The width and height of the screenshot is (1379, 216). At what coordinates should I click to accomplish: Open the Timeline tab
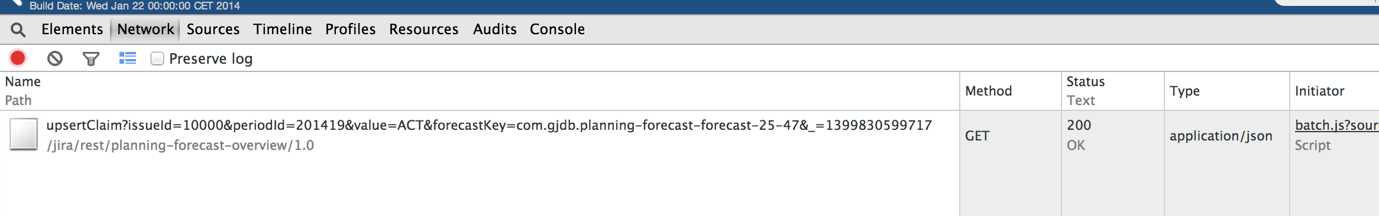[283, 29]
